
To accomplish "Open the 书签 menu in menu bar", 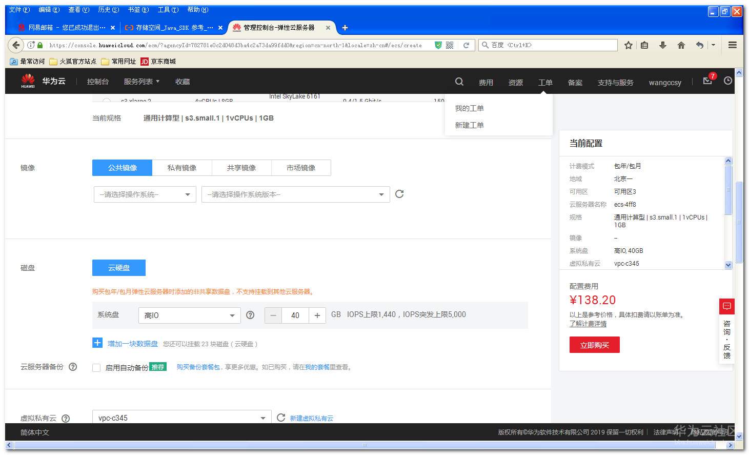I will pyautogui.click(x=138, y=10).
